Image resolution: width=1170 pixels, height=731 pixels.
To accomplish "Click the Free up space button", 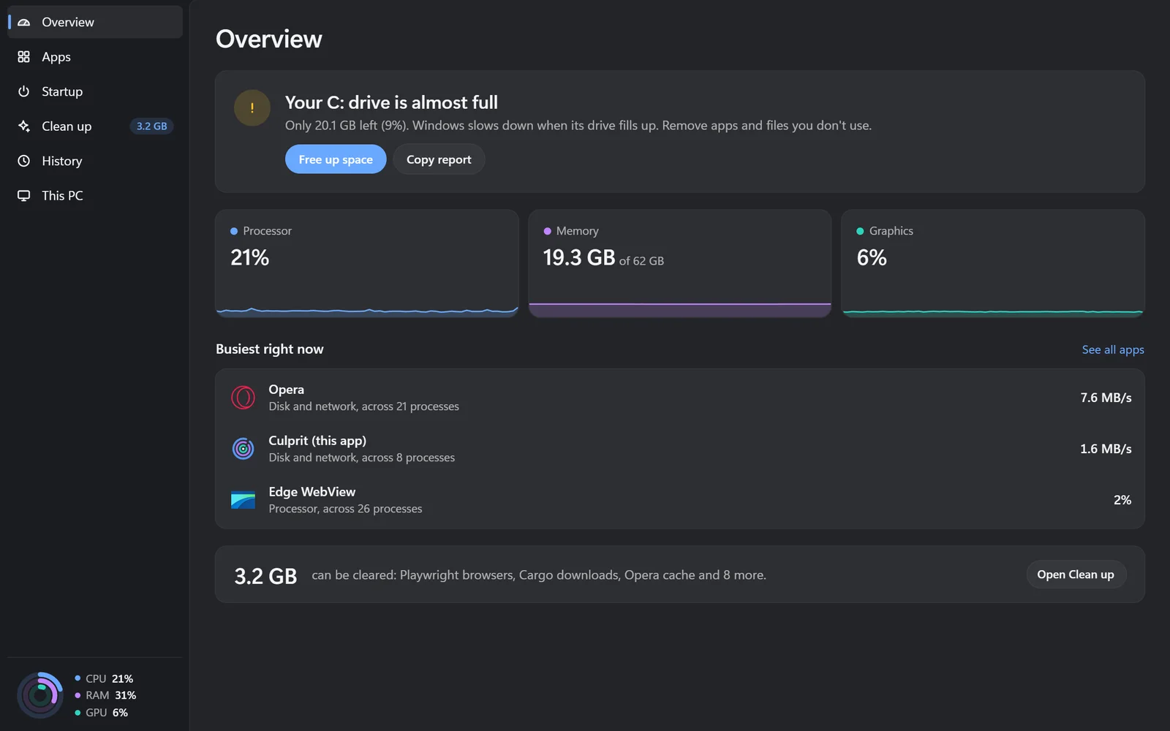I will click(x=336, y=159).
